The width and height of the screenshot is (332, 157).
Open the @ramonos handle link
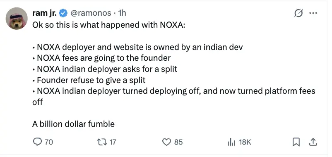[x=90, y=13]
